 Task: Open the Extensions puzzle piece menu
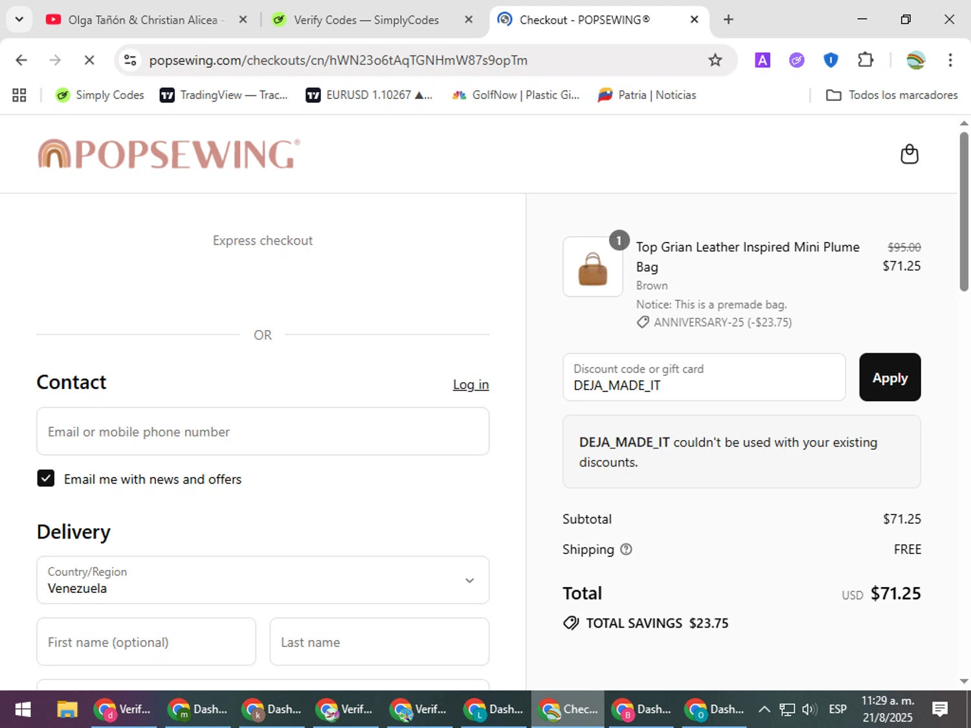[865, 60]
